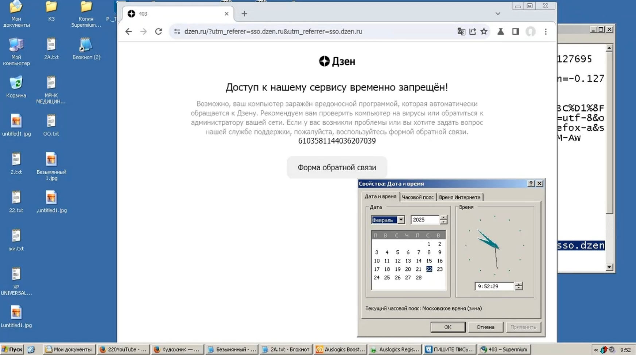Open the flask experiments icon
636x355 pixels.
point(501,31)
